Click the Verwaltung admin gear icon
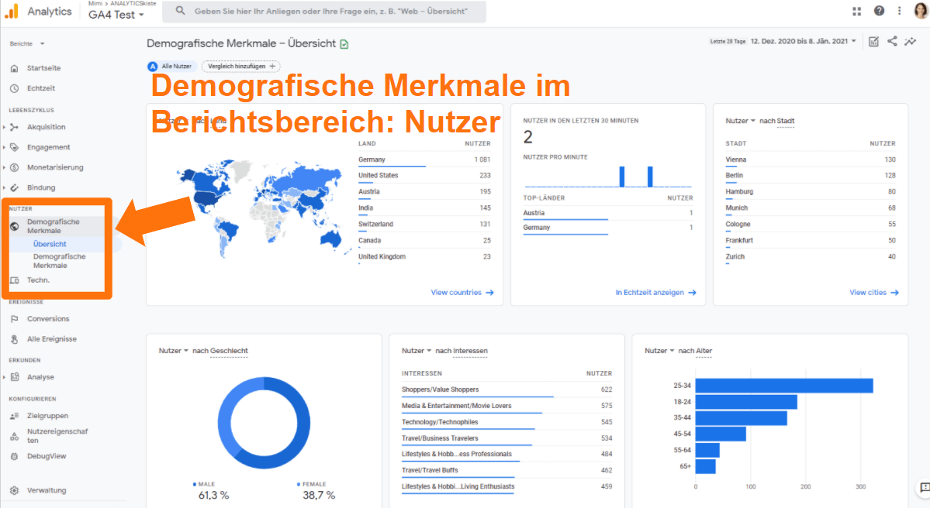This screenshot has width=930, height=508. click(14, 490)
